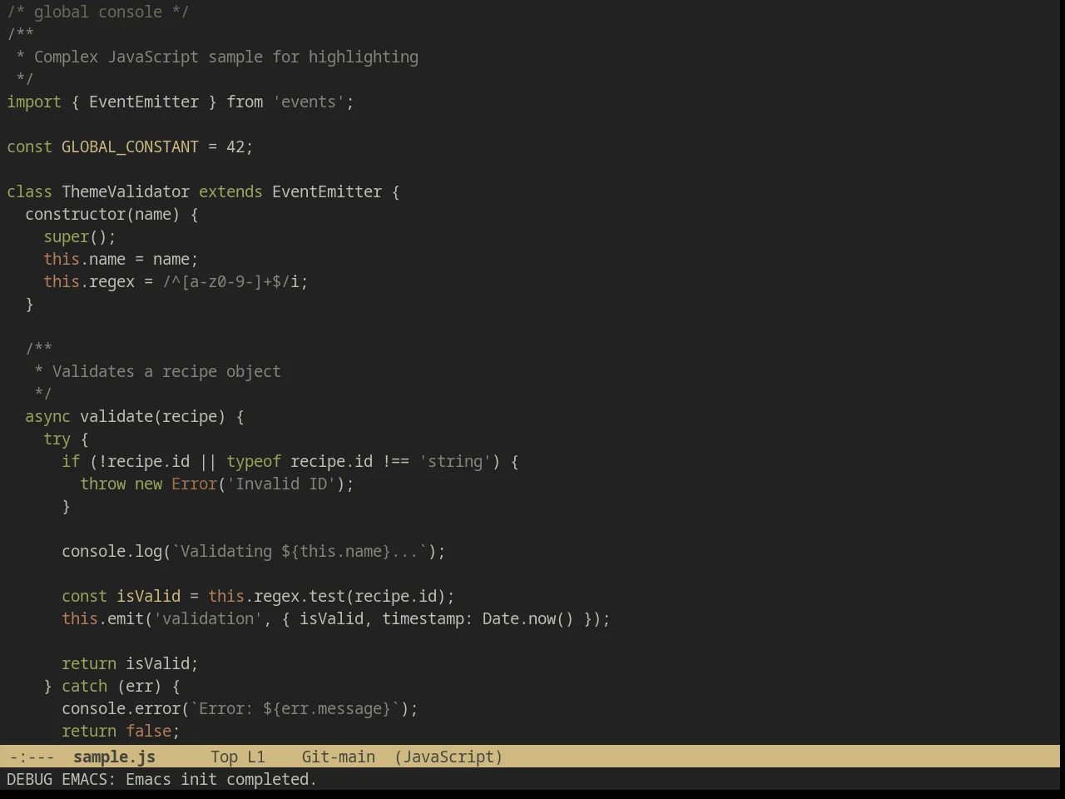Click 'EventEmitter' in the import statement
Image resolution: width=1065 pixels, height=799 pixels.
pyautogui.click(x=144, y=102)
